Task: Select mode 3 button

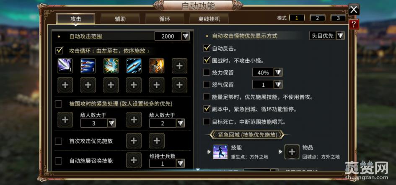Action: [x=338, y=18]
